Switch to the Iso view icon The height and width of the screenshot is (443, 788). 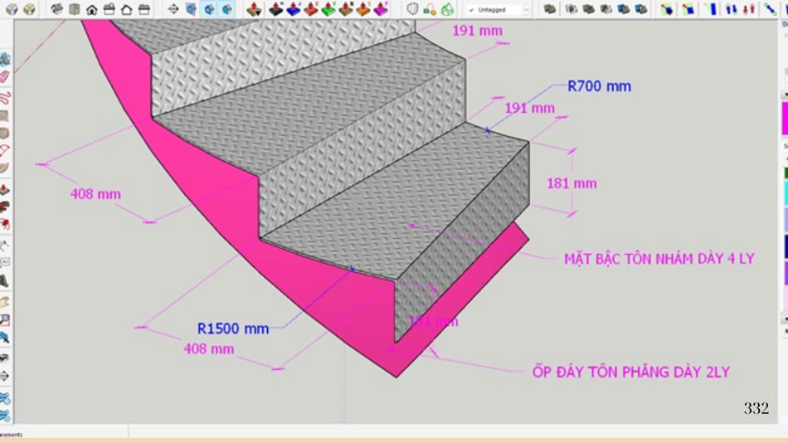point(56,9)
